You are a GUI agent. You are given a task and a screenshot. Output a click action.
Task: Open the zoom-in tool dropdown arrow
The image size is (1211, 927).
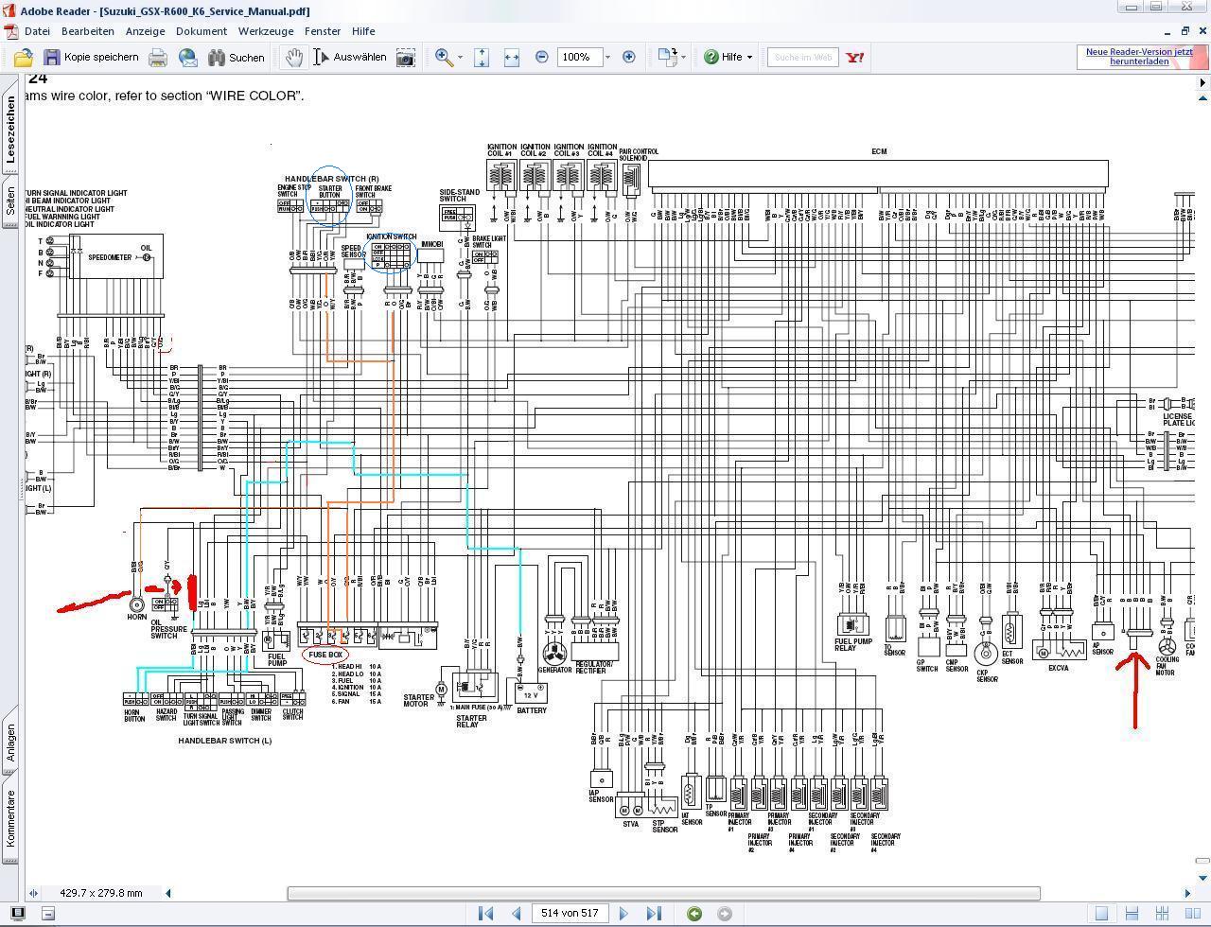pyautogui.click(x=460, y=58)
